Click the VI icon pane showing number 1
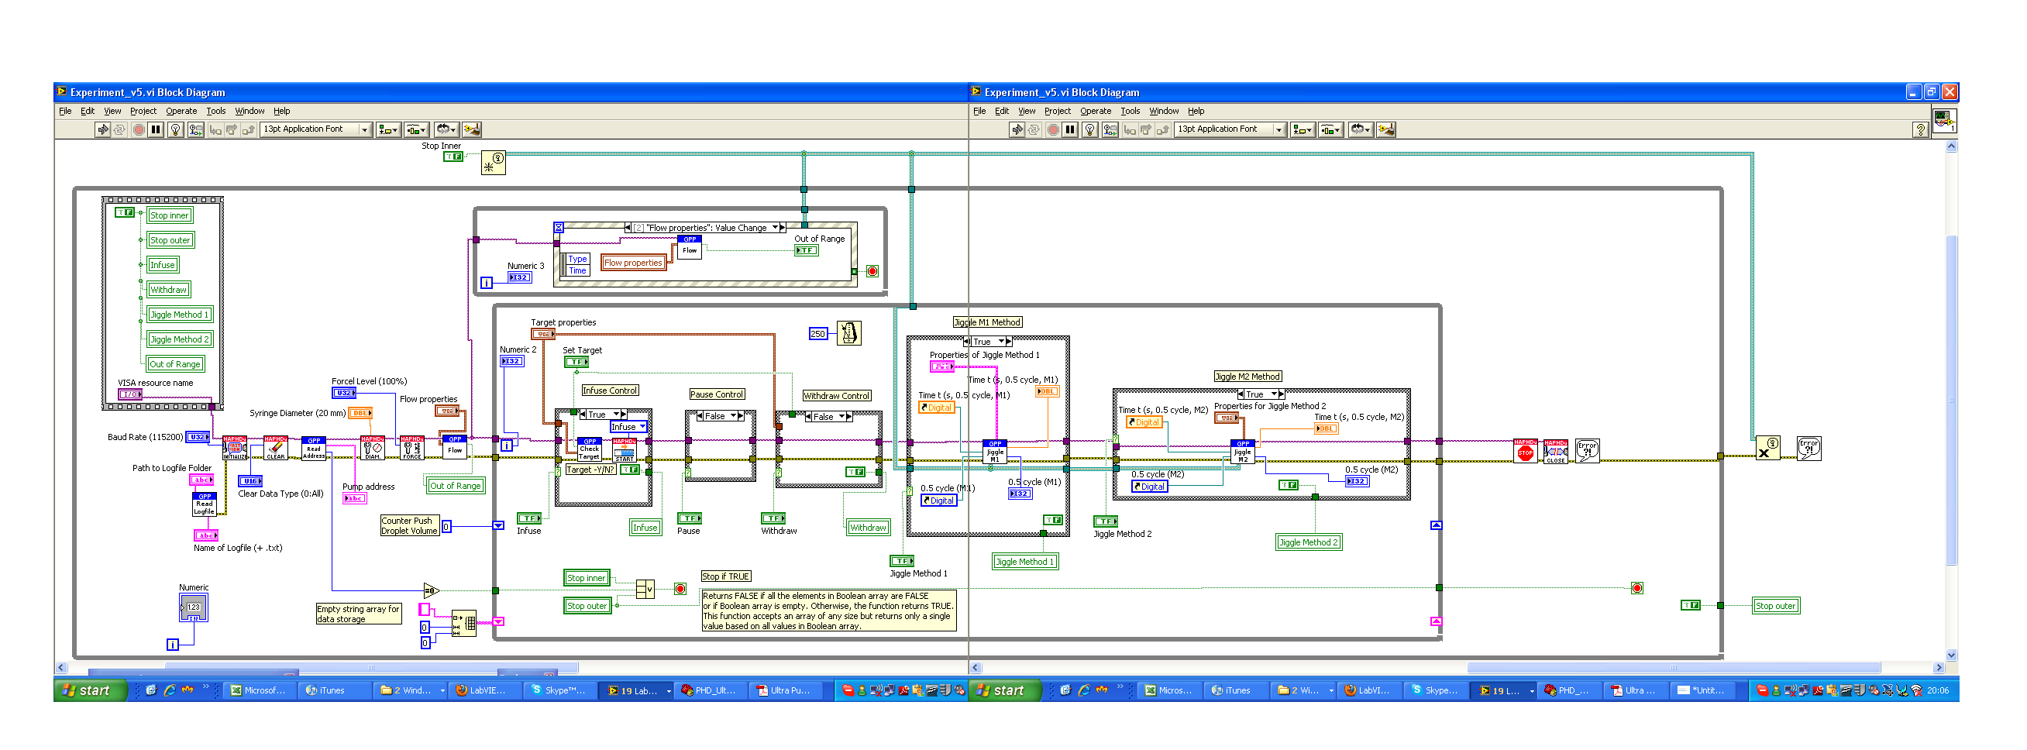Screen dimensions: 2027x750 (1943, 120)
